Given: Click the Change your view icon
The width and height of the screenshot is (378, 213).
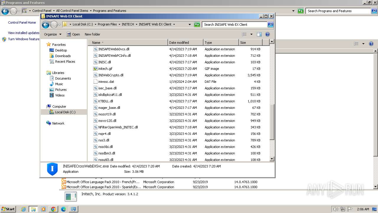Looking at the screenshot, I should [244, 34].
